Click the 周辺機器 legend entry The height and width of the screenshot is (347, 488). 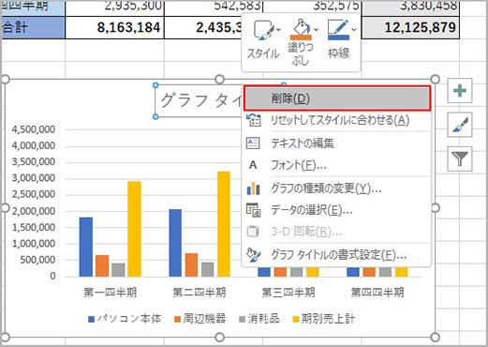(200, 319)
